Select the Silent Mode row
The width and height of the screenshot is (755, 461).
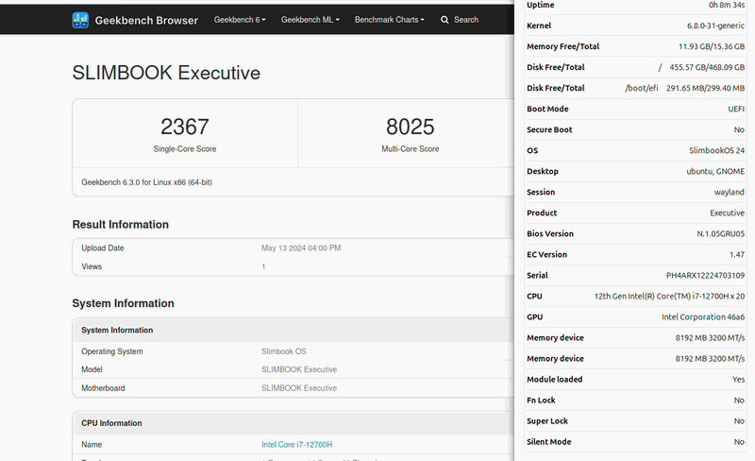pyautogui.click(x=635, y=442)
